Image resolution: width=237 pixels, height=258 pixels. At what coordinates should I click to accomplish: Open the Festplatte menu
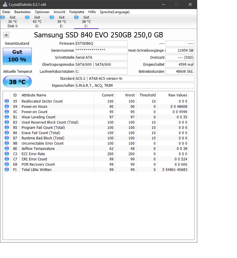(x=77, y=12)
